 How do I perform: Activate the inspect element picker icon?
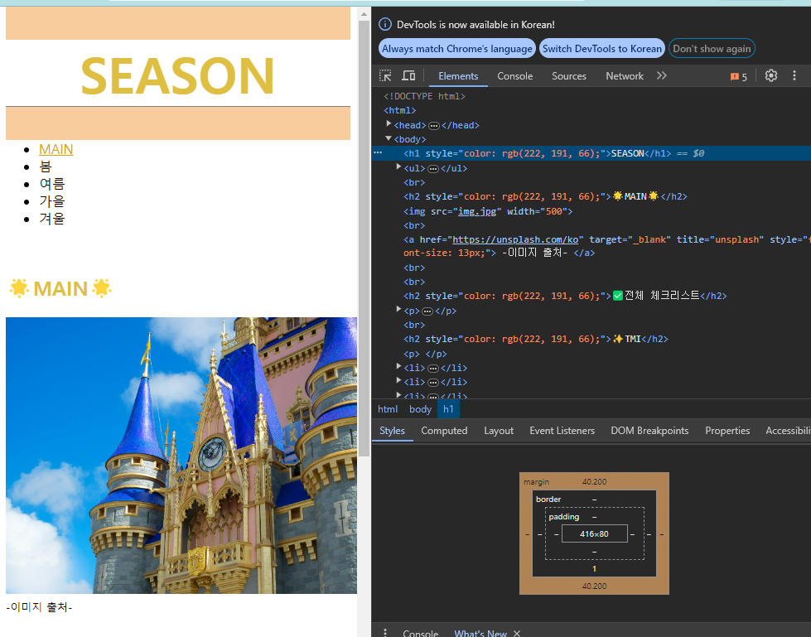[385, 76]
